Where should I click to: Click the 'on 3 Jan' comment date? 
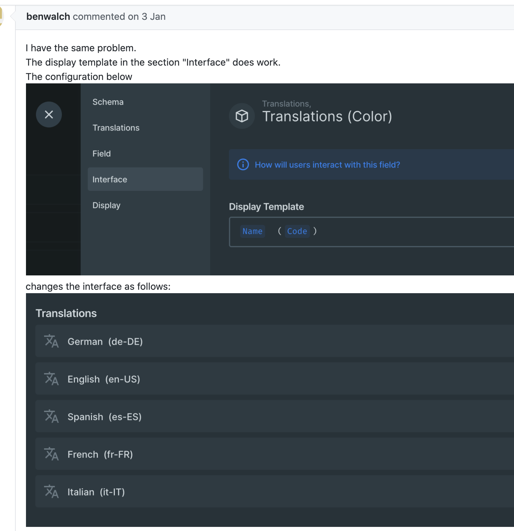[x=147, y=16]
